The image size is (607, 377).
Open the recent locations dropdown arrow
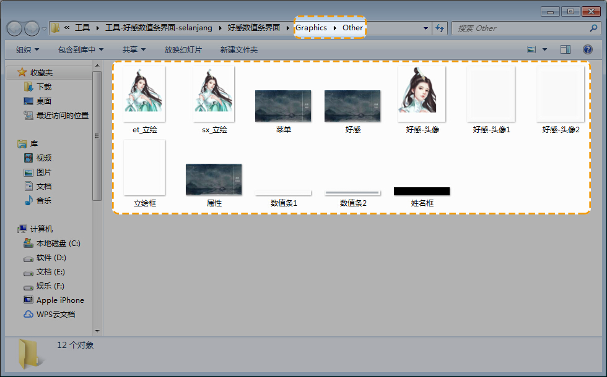coord(44,28)
